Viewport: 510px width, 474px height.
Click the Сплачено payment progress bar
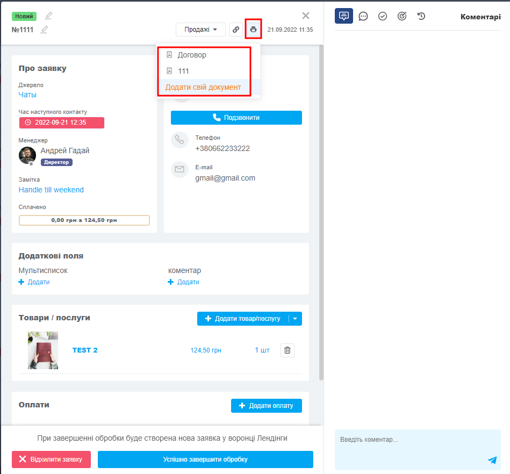(x=84, y=220)
